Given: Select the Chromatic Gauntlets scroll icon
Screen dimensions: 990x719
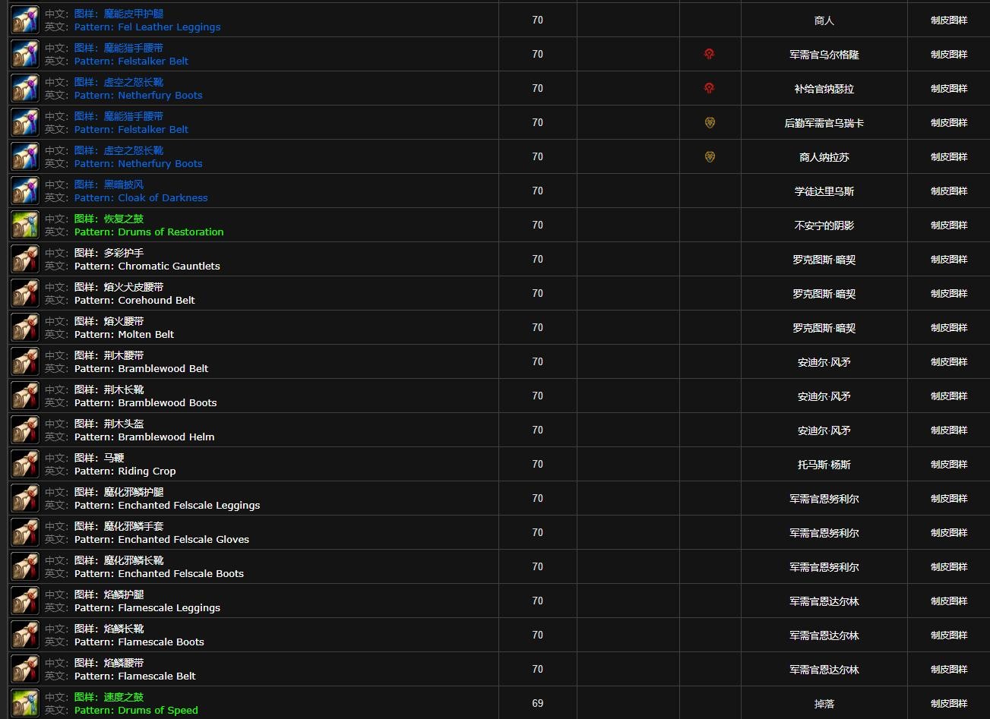Looking at the screenshot, I should pos(25,260).
